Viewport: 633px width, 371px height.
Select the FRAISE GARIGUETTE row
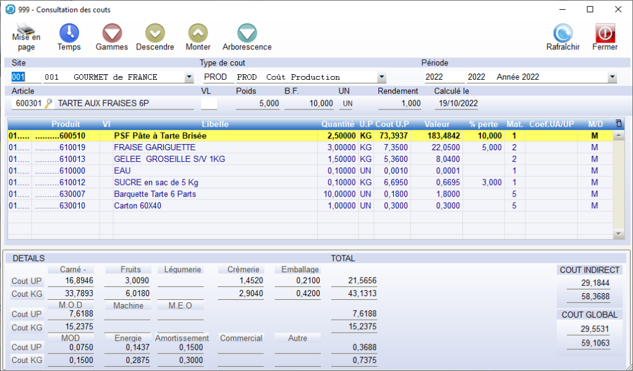(155, 147)
